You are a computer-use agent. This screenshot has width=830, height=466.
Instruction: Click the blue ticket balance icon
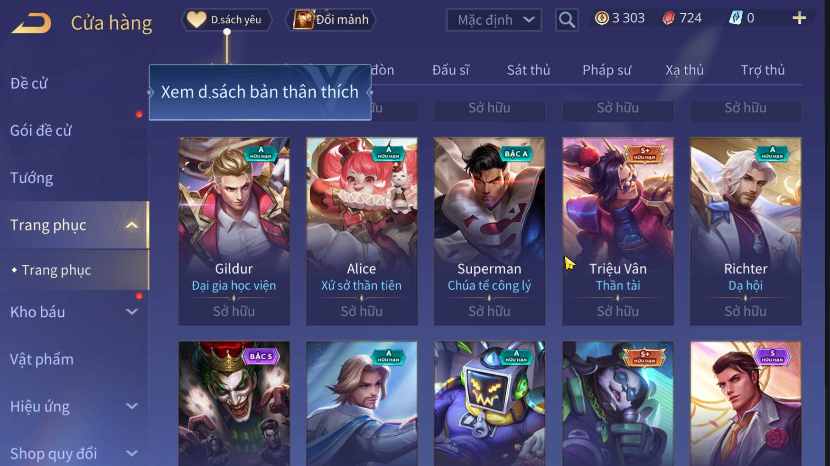click(736, 18)
